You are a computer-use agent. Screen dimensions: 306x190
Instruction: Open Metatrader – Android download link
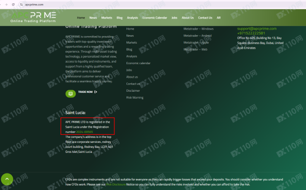(197, 36)
